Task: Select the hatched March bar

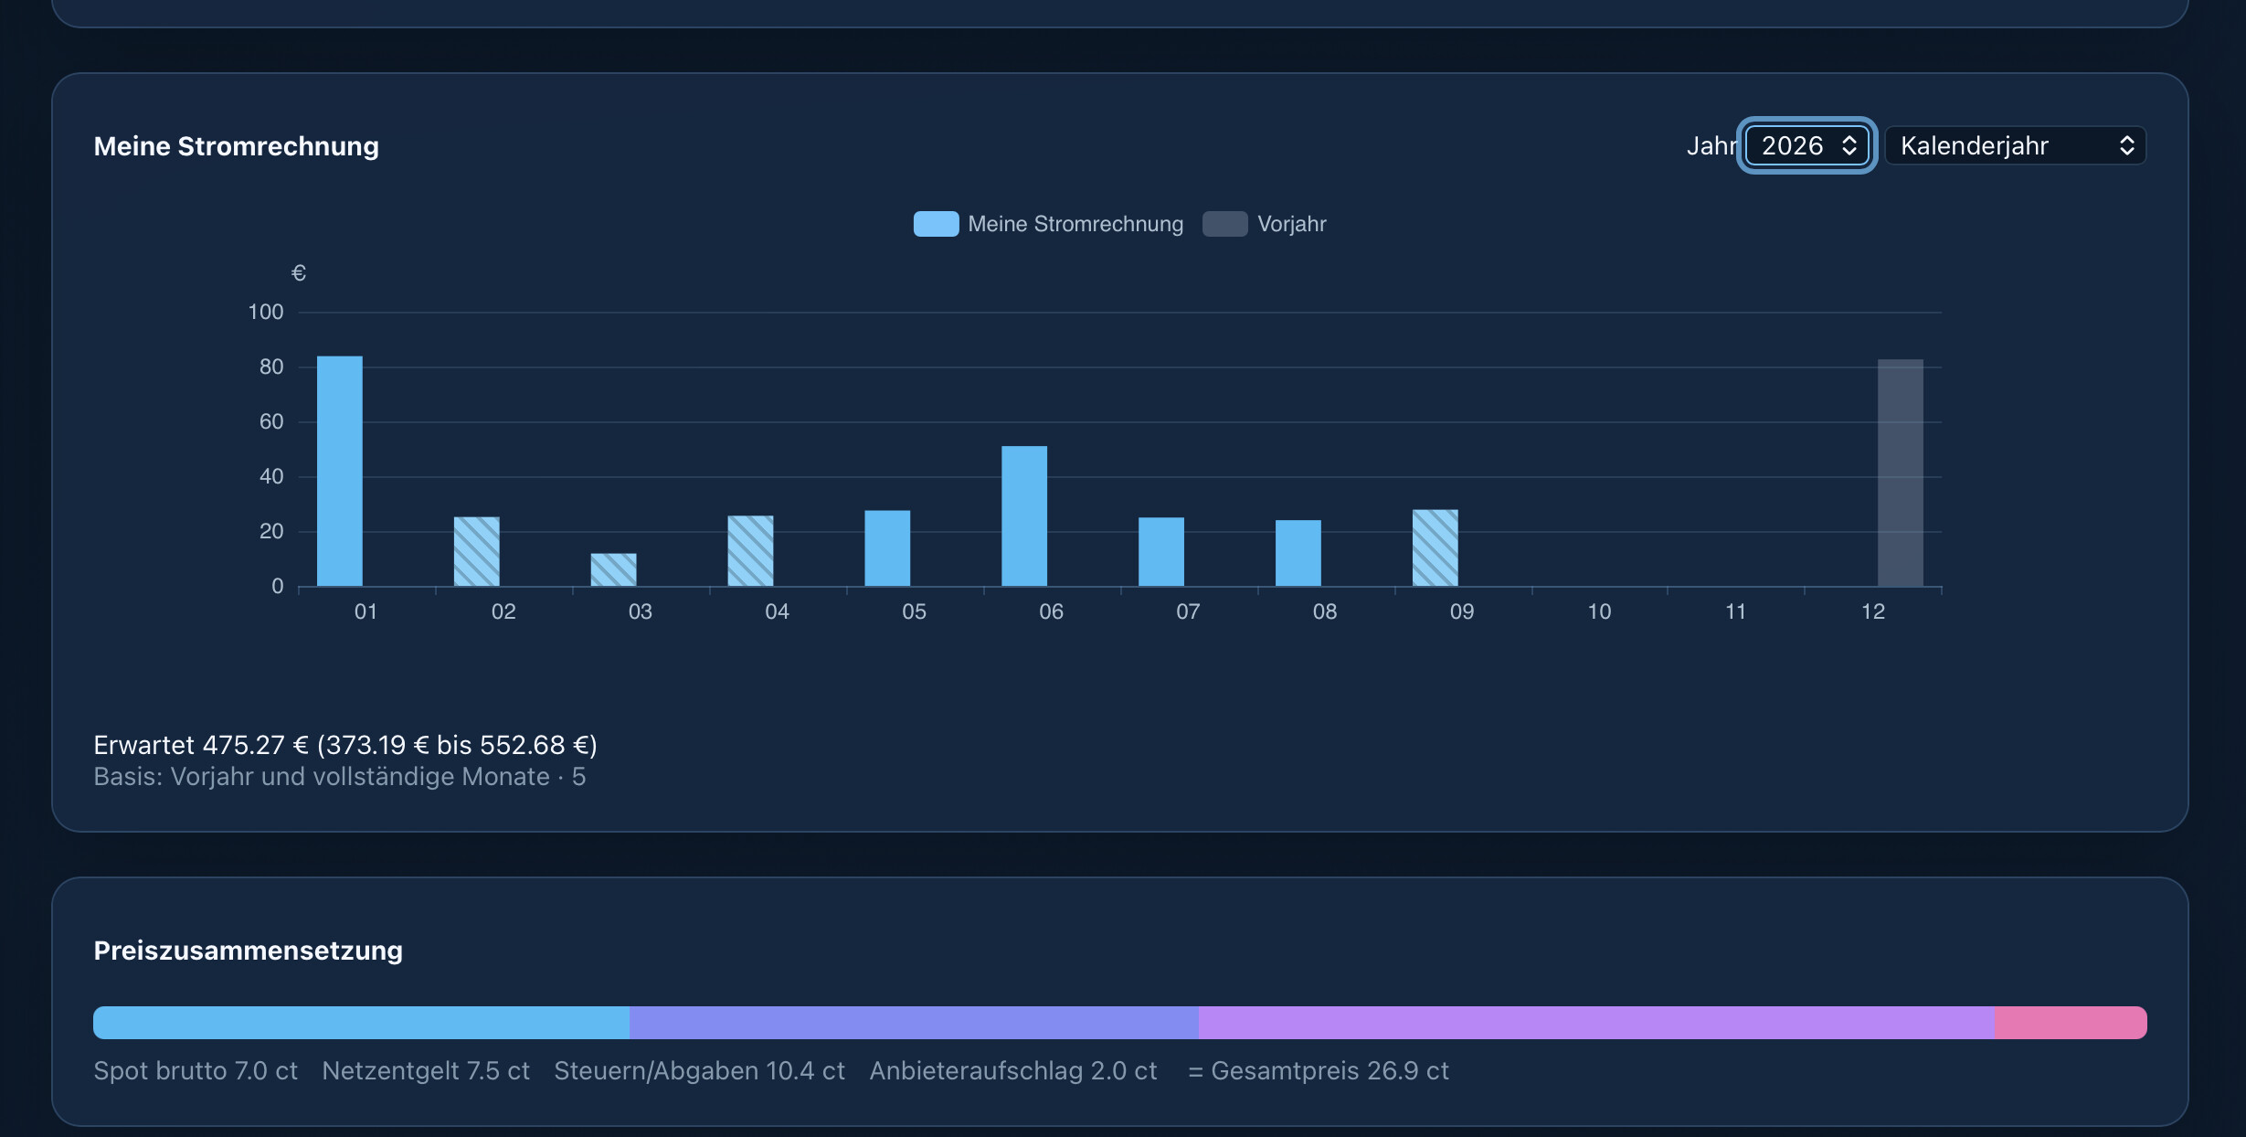Action: (614, 569)
